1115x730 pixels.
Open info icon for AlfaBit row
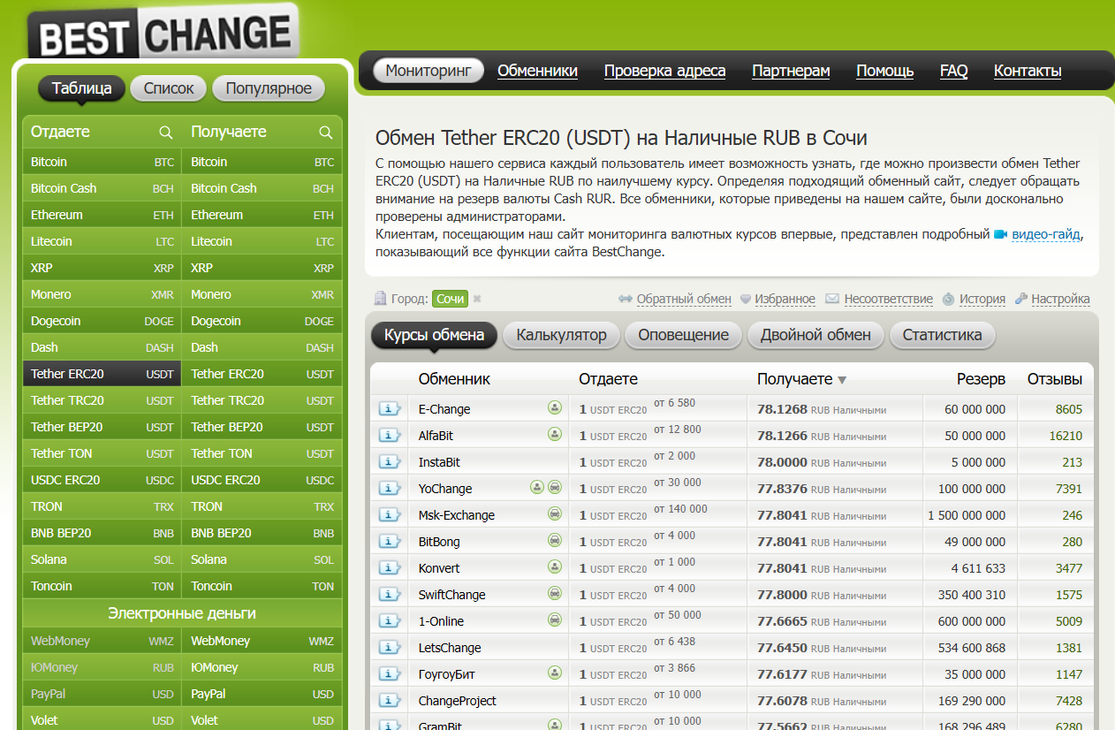[390, 435]
